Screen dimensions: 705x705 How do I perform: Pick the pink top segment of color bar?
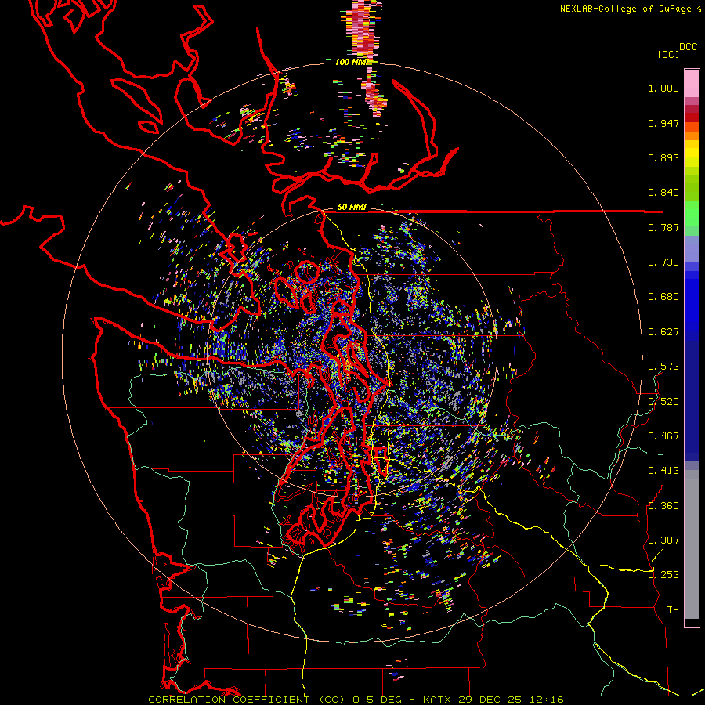[x=692, y=83]
